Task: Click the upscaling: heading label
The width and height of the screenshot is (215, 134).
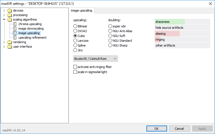Action: click(80, 20)
